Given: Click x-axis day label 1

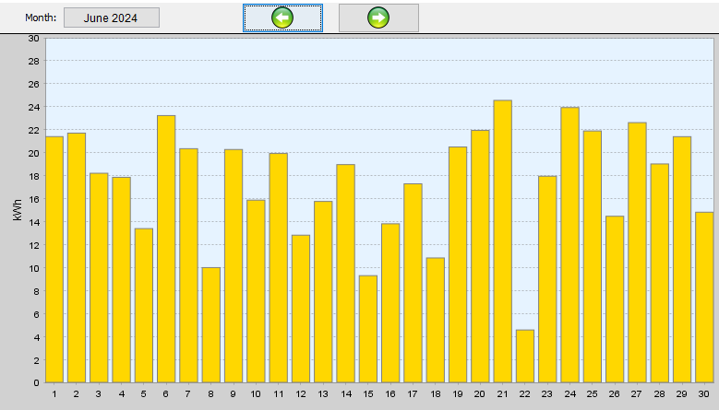Looking at the screenshot, I should point(54,394).
